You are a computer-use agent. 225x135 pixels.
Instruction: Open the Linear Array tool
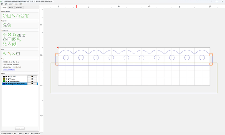(5, 44)
